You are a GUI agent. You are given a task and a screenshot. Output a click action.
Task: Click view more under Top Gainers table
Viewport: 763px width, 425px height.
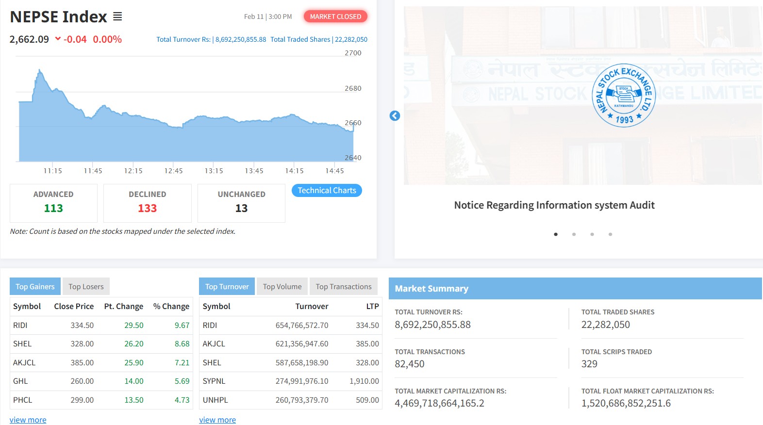28,420
